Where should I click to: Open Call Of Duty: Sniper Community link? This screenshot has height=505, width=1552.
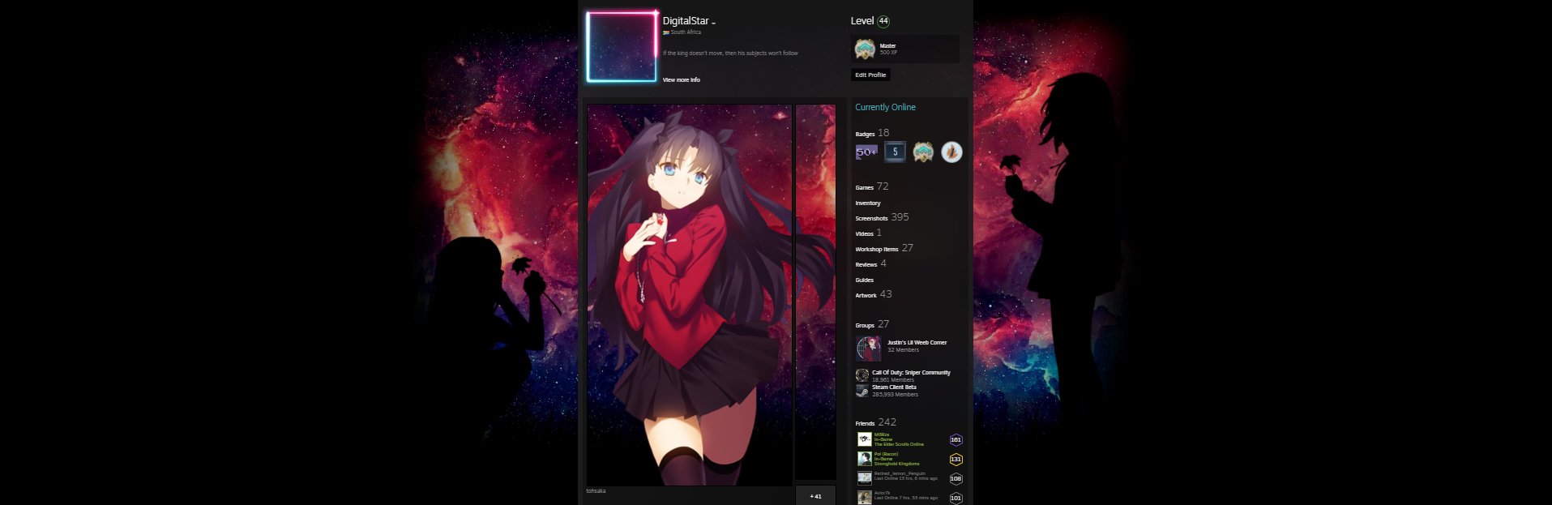[x=911, y=372]
